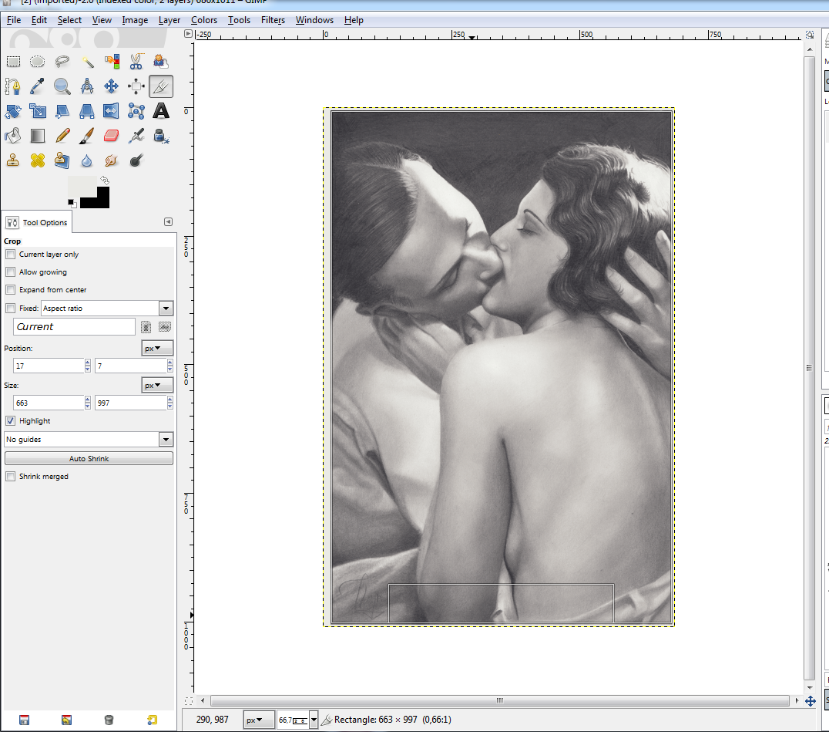Open the Fixed 'Aspect ratio' dropdown
The image size is (829, 732).
[107, 308]
